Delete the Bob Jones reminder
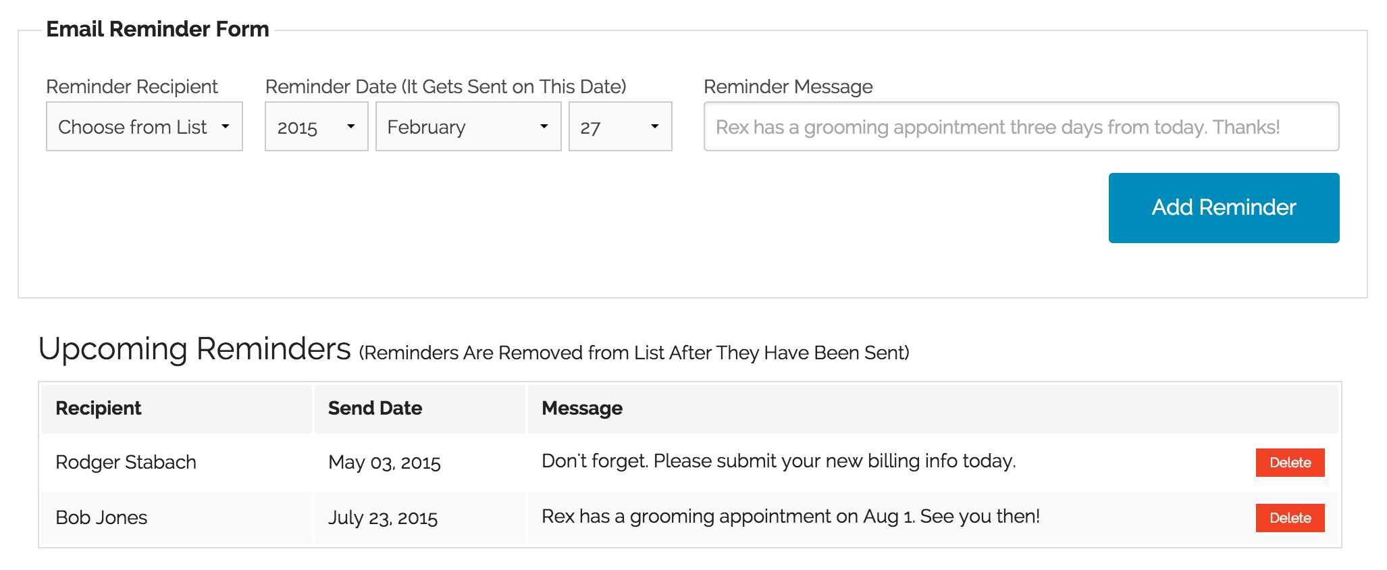The width and height of the screenshot is (1387, 570). tap(1290, 518)
